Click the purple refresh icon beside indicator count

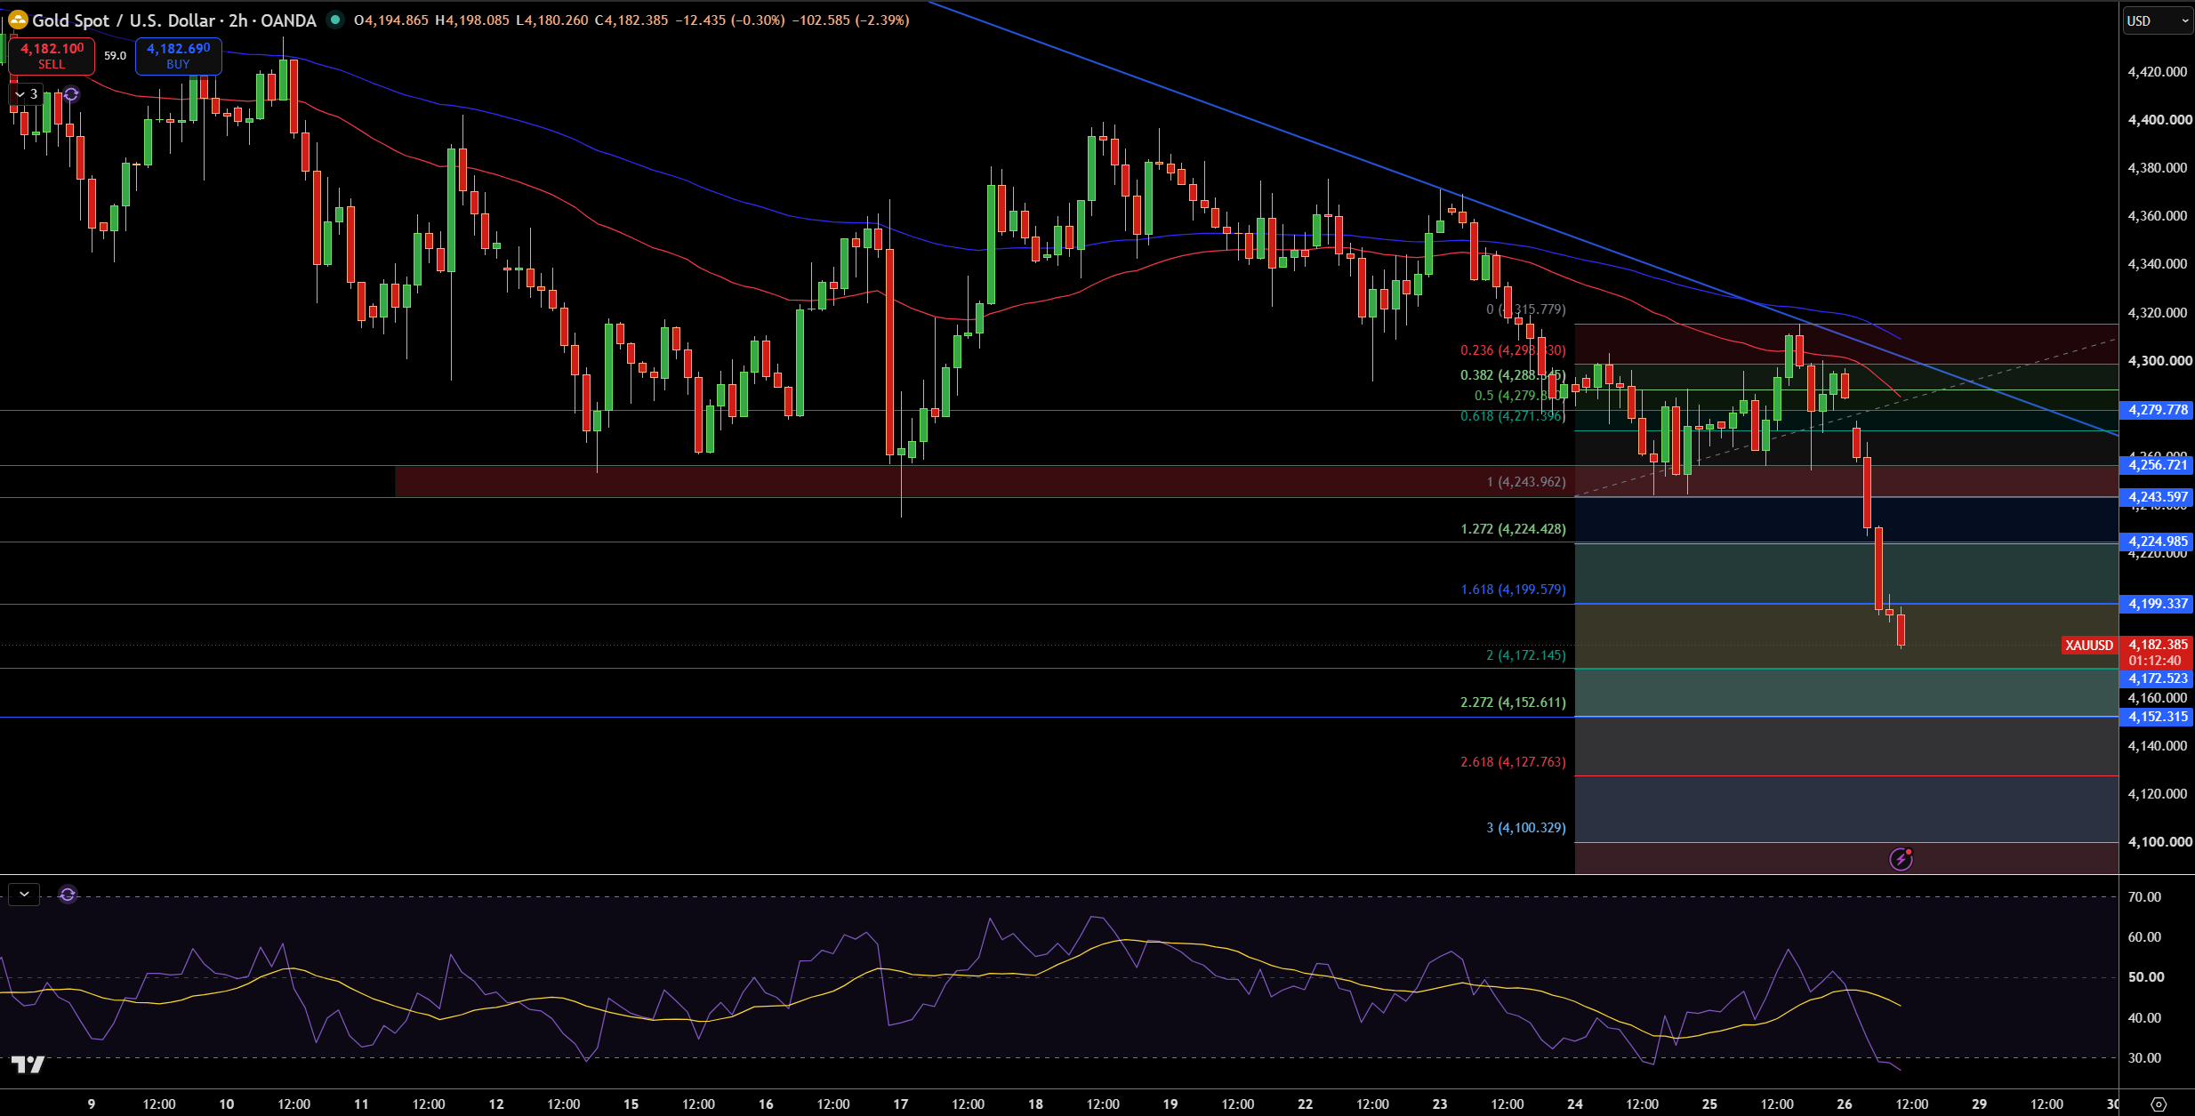click(71, 94)
